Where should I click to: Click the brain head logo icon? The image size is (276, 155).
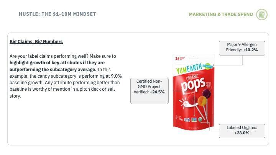262,15
